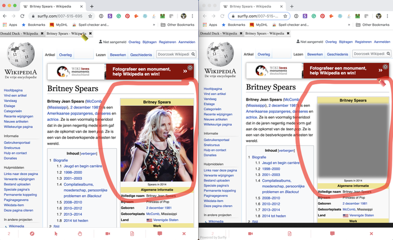Collapse Inhoud with verbergen link in left page
The height and width of the screenshot is (240, 393).
[89, 153]
